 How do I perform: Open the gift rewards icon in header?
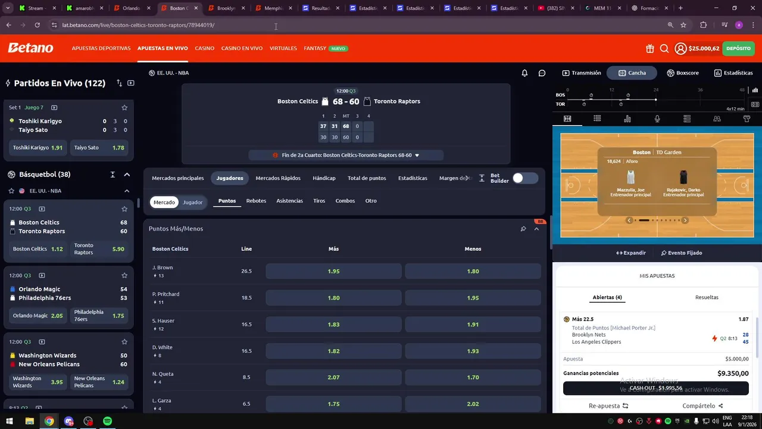[649, 48]
